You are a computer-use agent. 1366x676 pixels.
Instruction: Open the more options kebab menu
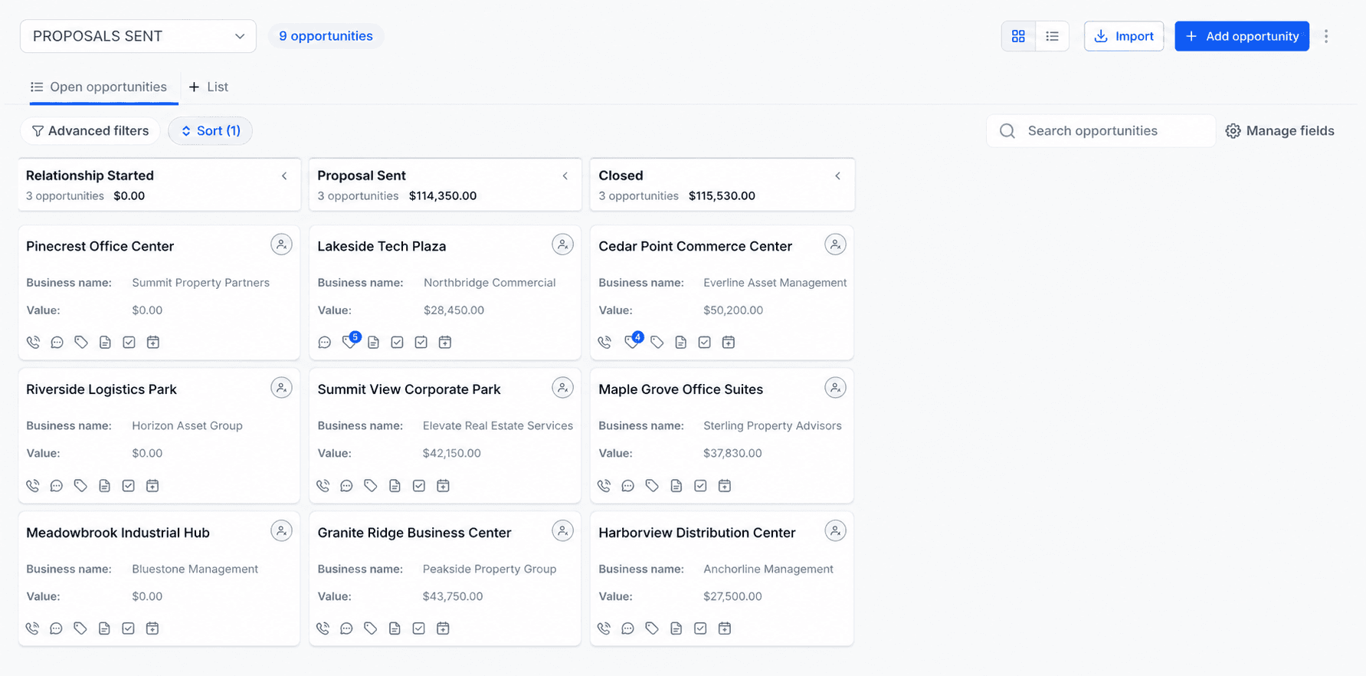click(1326, 36)
